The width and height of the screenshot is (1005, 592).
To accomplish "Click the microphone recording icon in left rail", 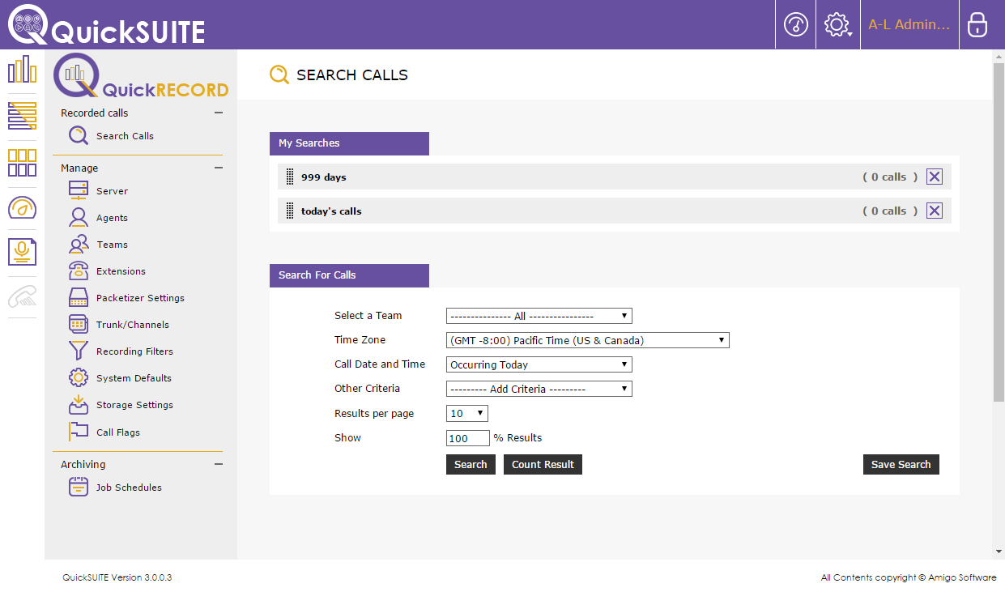I will tap(22, 251).
